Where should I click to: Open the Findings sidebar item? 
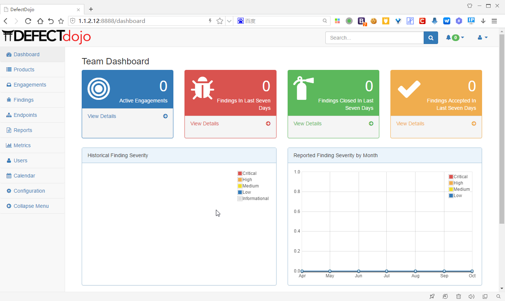pyautogui.click(x=23, y=100)
